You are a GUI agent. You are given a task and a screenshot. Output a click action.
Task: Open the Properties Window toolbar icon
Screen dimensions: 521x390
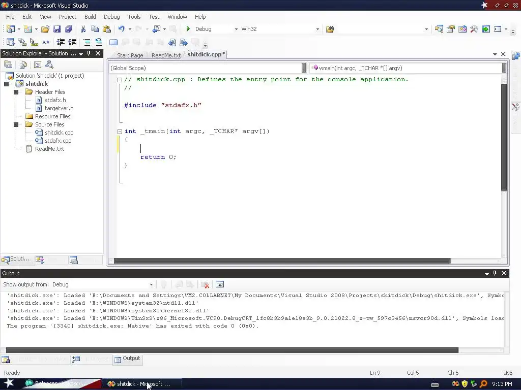(x=451, y=29)
